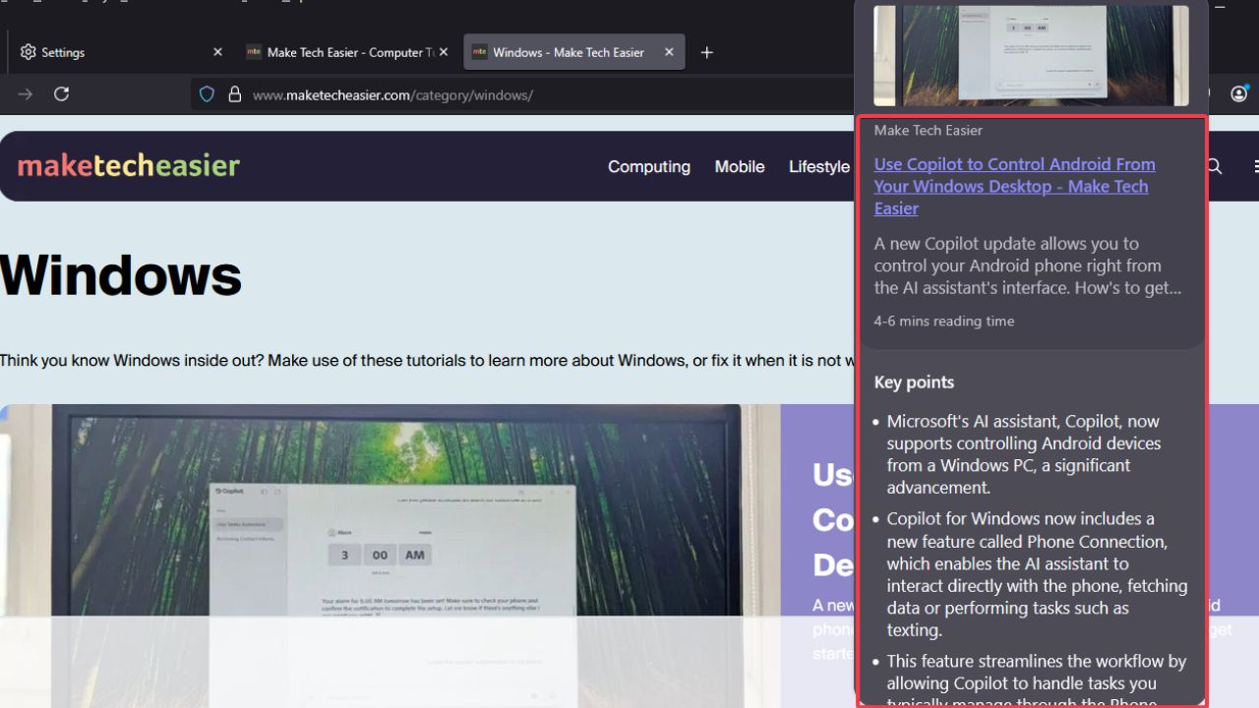Click the gear icon on the Settings tab
Viewport: 1259px width, 708px height.
29,51
